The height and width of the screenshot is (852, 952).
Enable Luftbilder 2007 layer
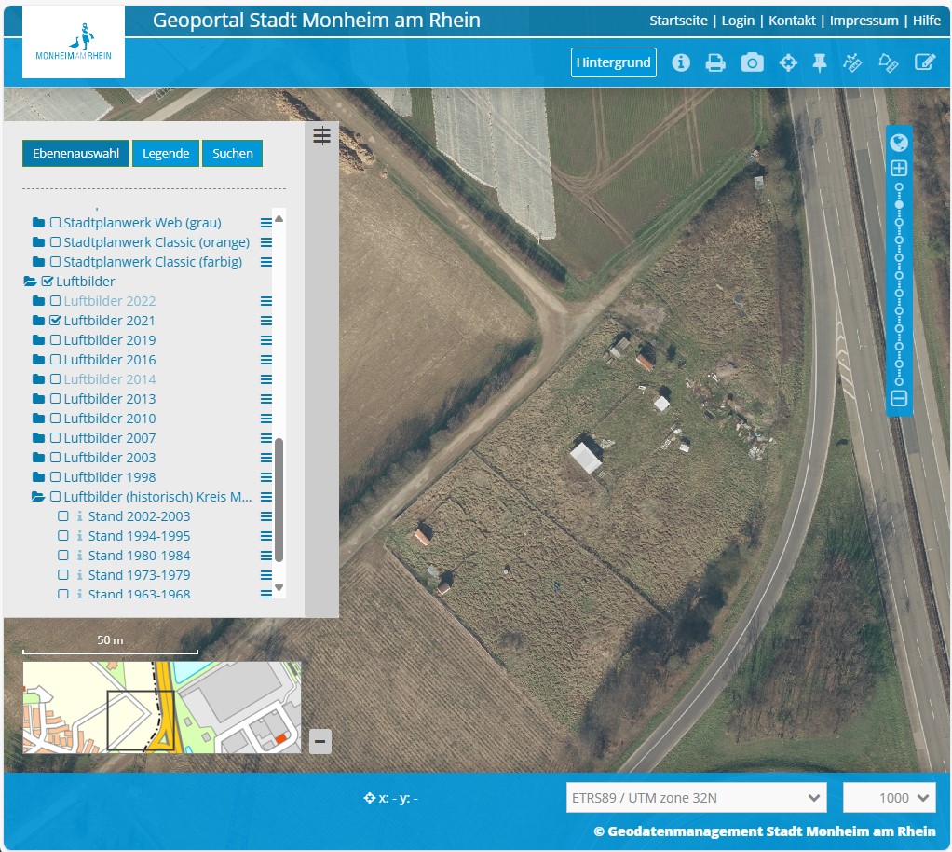[x=55, y=438]
